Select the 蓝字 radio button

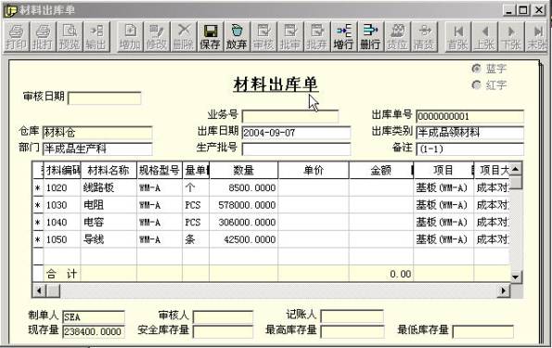coord(476,69)
